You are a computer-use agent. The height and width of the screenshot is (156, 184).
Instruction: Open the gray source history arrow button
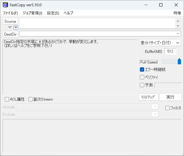point(10,28)
